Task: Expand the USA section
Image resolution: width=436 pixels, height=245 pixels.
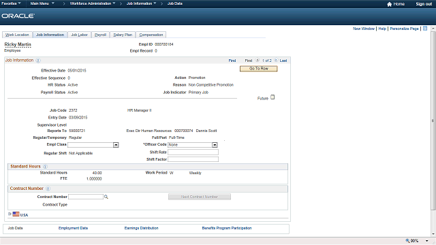Action: click(10, 214)
